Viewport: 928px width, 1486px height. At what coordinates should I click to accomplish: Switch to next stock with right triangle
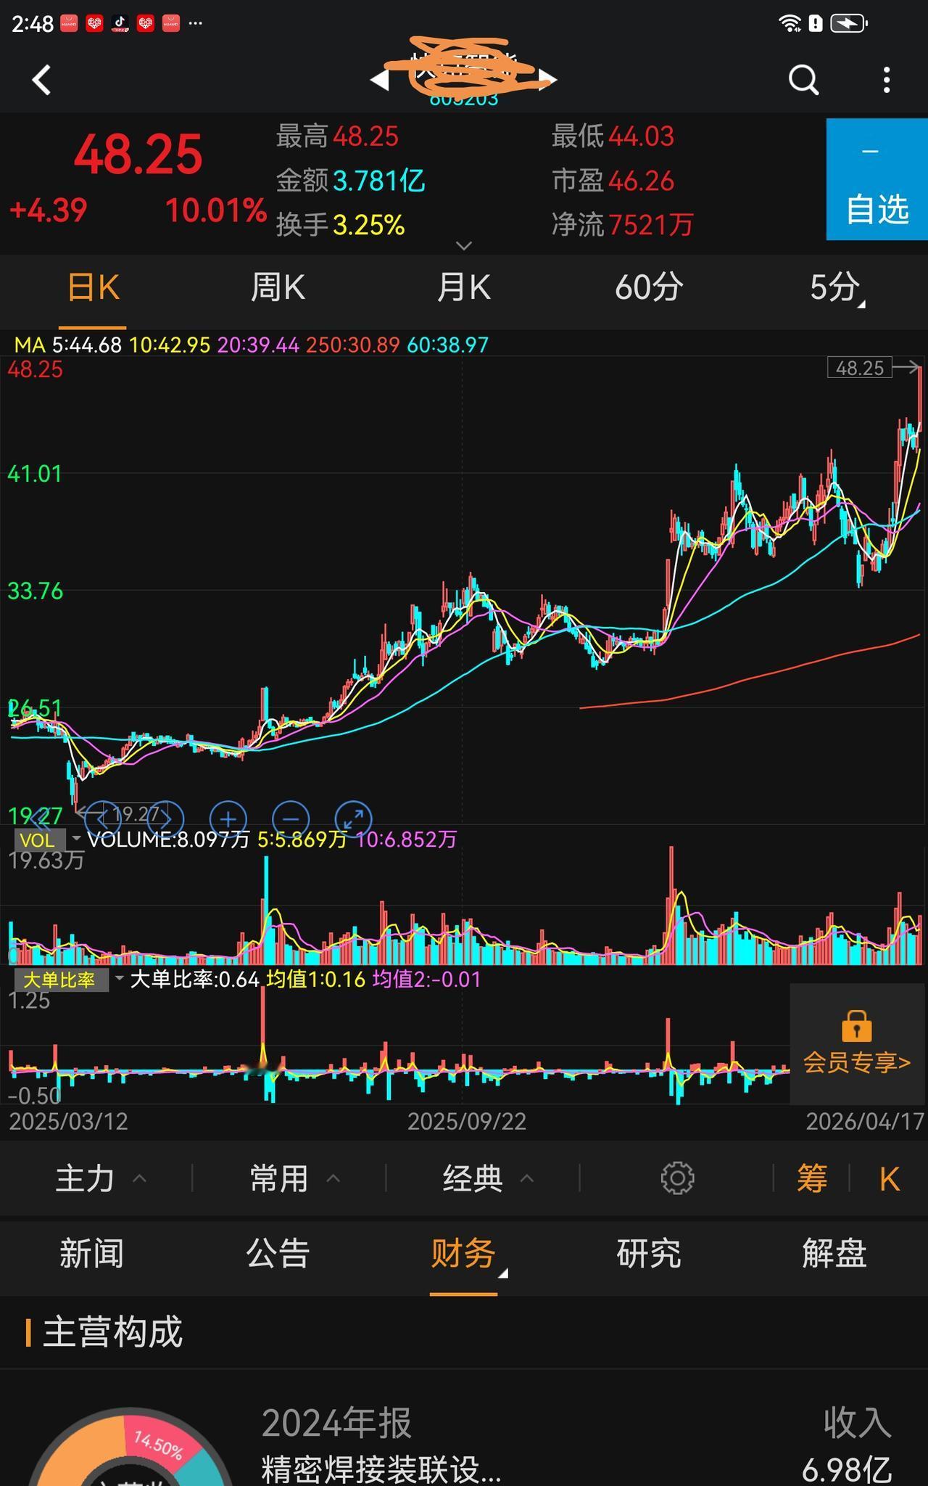tap(548, 80)
